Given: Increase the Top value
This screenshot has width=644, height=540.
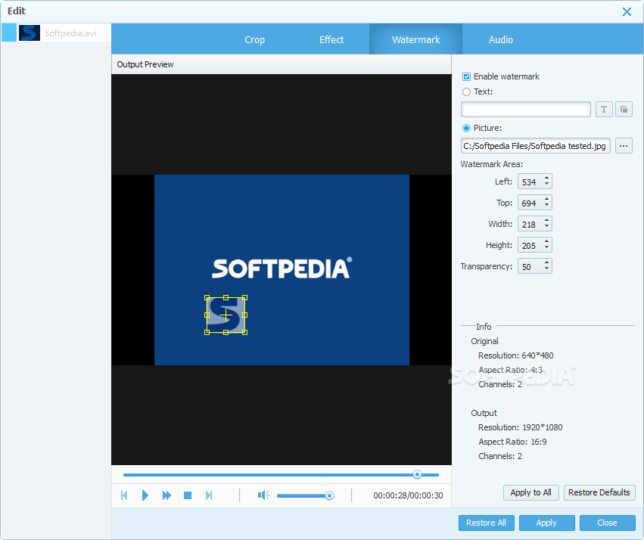Looking at the screenshot, I should [546, 200].
